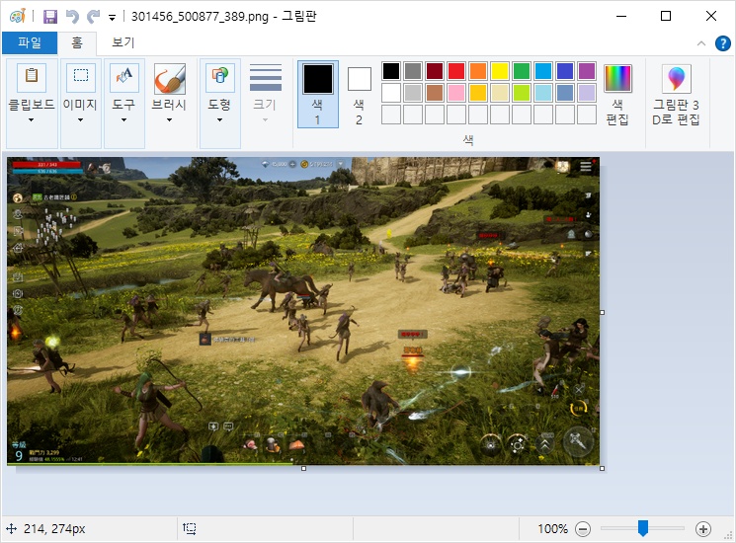Click the bottom-right canvas resize handle

click(x=603, y=468)
